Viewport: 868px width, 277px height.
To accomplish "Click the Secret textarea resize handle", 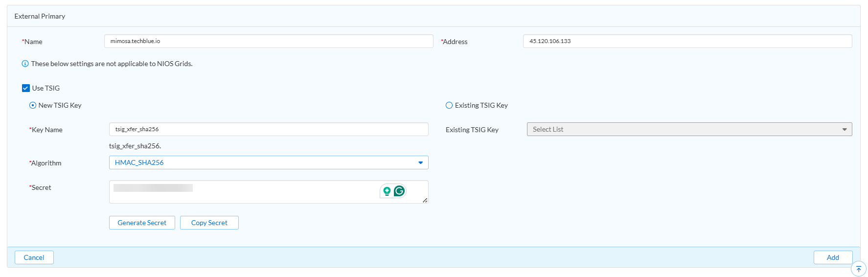I will (425, 200).
